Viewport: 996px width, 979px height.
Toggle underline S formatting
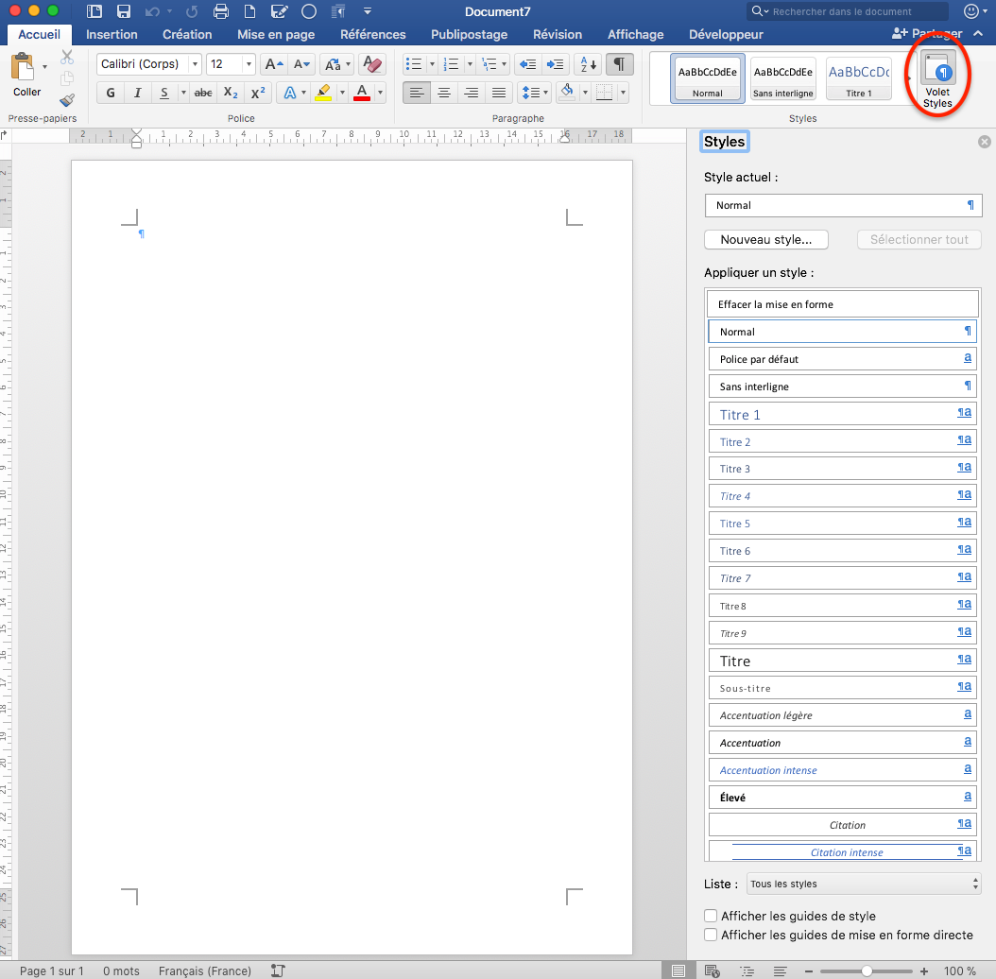164,93
